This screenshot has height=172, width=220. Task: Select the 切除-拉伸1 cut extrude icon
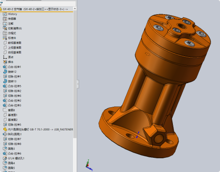click(x=5, y=77)
